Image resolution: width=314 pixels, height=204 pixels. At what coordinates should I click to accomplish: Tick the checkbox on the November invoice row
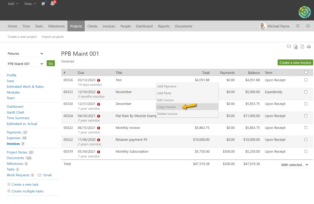pos(305,92)
